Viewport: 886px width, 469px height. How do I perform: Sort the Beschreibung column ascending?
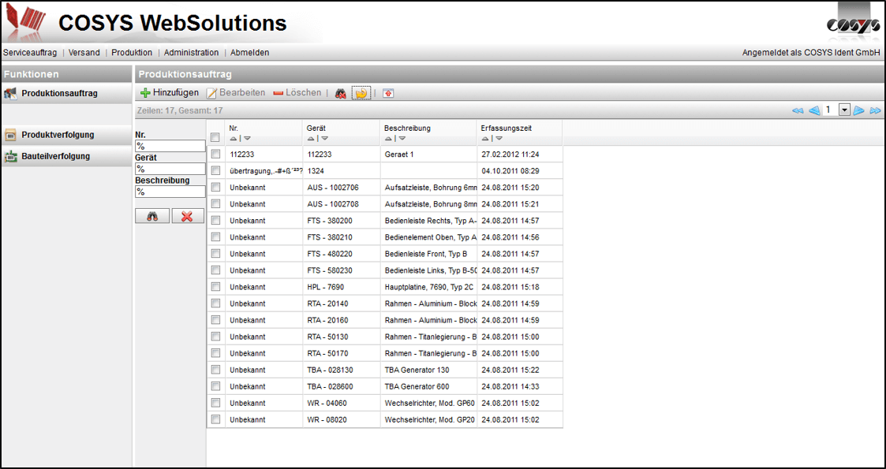coord(388,138)
